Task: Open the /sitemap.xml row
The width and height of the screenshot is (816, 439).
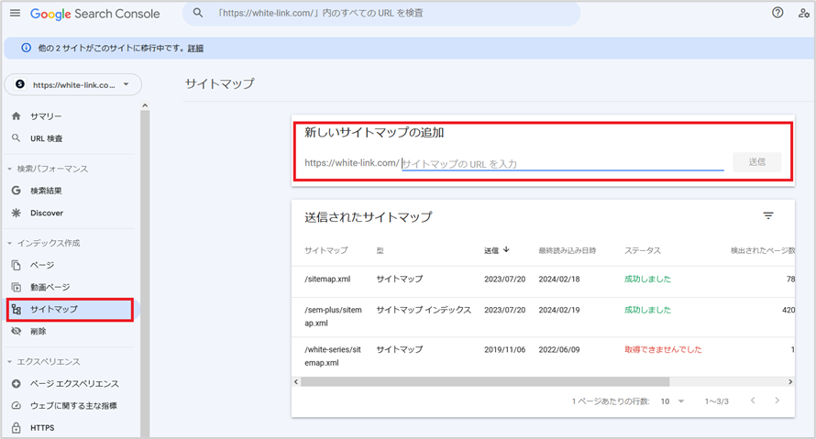Action: pos(543,280)
